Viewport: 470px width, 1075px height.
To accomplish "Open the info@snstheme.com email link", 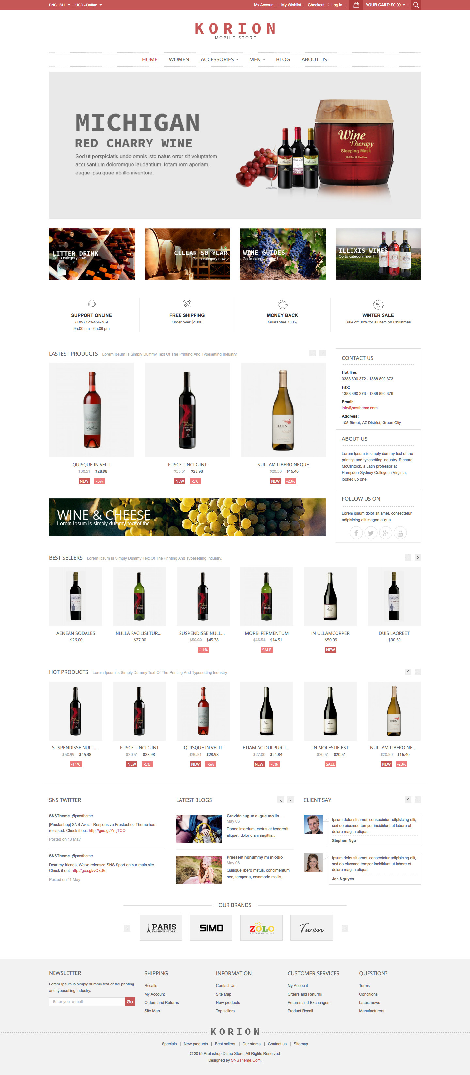I will pyautogui.click(x=359, y=408).
